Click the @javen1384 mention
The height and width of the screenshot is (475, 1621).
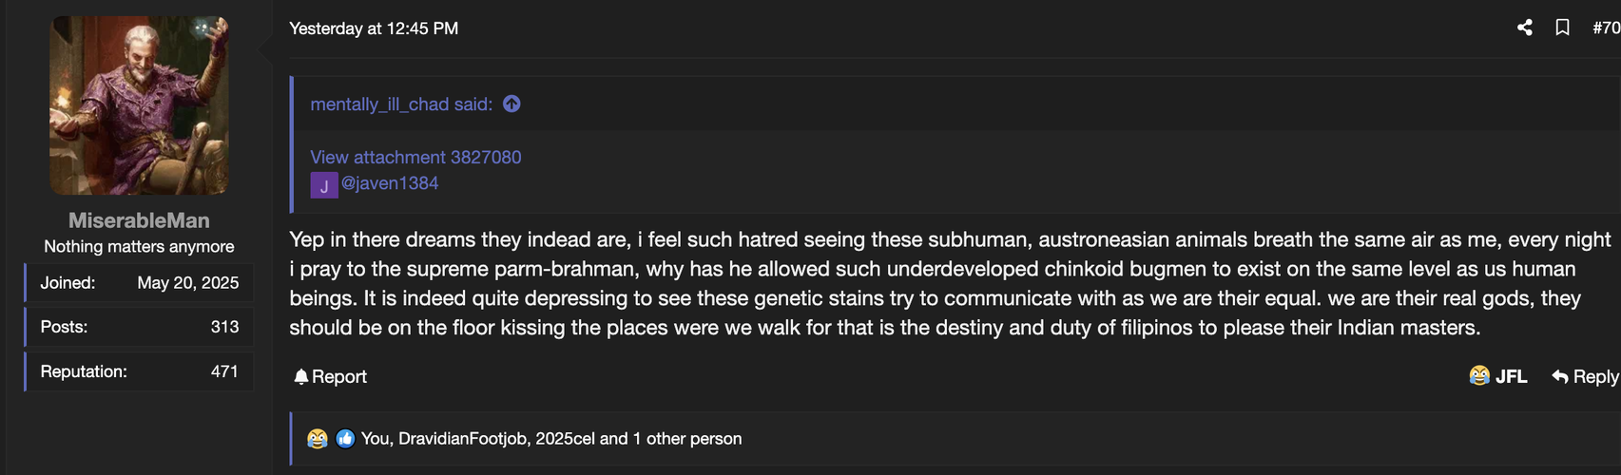pos(390,183)
